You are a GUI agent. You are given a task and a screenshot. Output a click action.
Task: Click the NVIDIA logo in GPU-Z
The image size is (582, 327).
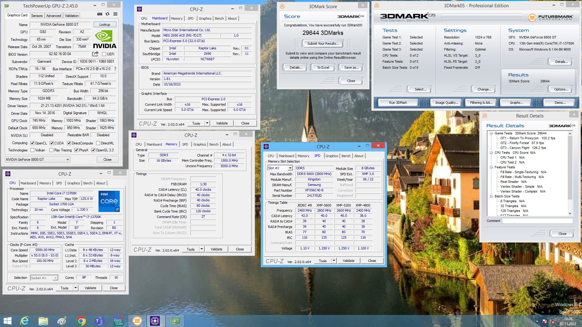(105, 40)
